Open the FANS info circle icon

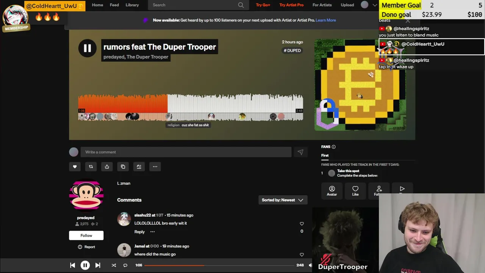pyautogui.click(x=333, y=147)
